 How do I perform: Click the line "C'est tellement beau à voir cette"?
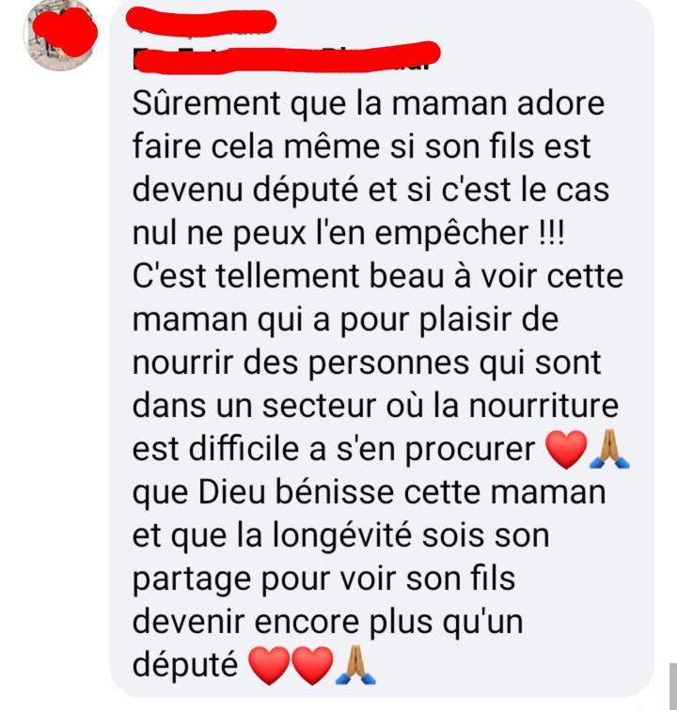tap(378, 276)
